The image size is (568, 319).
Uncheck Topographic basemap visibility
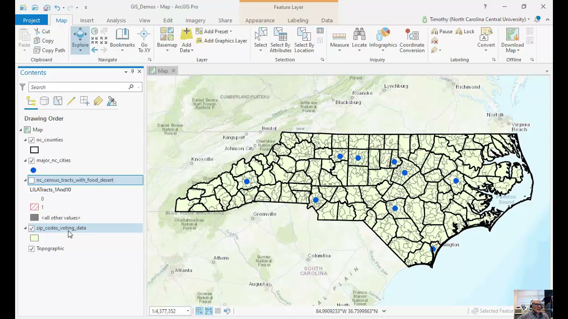(32, 249)
